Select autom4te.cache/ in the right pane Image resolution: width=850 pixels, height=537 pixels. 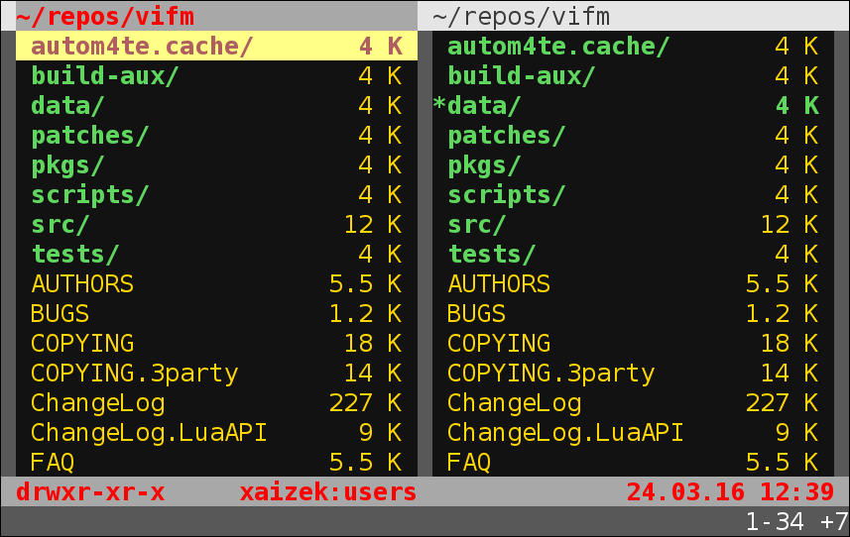(x=633, y=46)
